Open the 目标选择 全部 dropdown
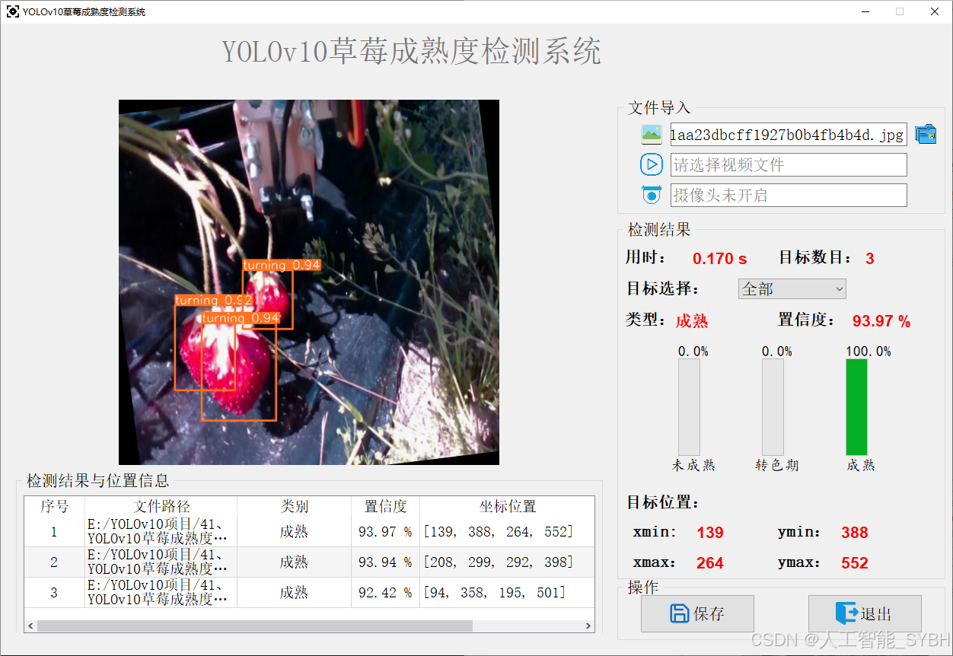 [792, 289]
